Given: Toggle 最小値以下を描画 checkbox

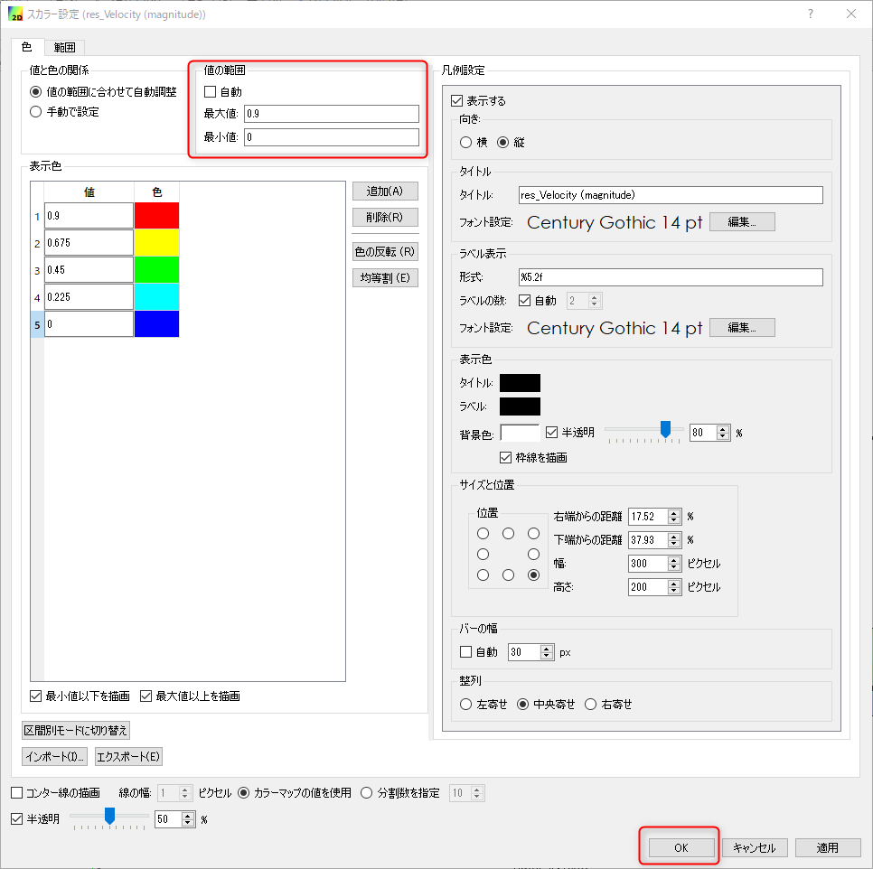Looking at the screenshot, I should pyautogui.click(x=35, y=696).
